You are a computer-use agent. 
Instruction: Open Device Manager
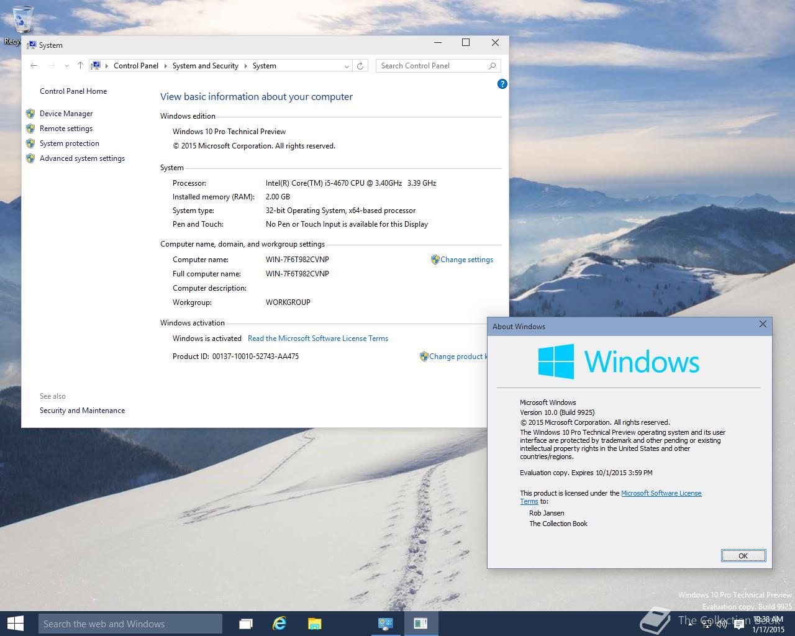(x=66, y=113)
